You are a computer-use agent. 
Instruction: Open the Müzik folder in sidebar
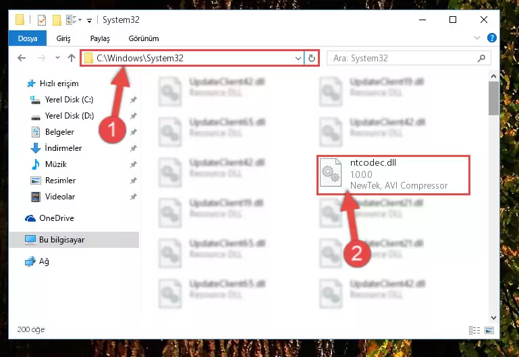[55, 164]
